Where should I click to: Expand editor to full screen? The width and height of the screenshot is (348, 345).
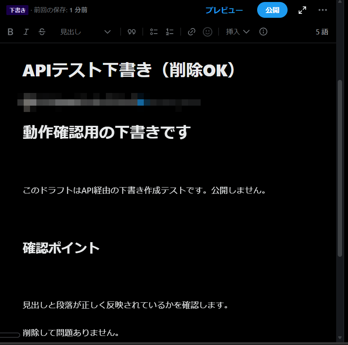pos(302,10)
